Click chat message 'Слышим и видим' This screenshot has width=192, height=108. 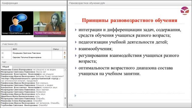tap(44, 85)
